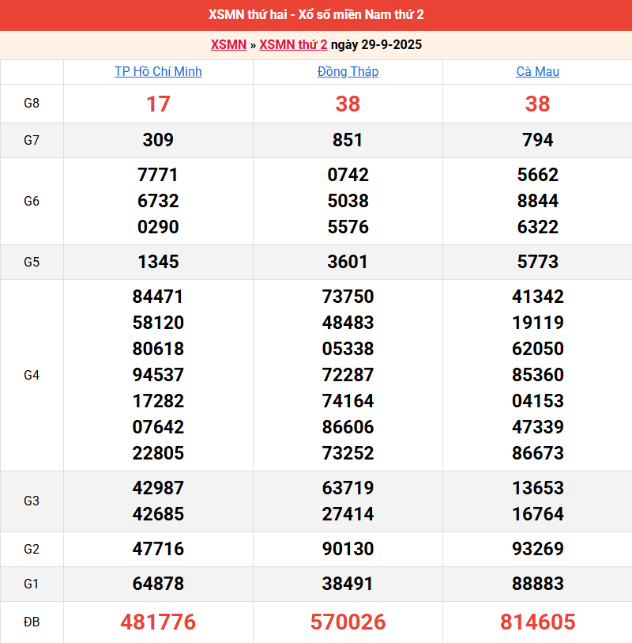
Task: Click special prize number 481776
Action: (x=158, y=622)
